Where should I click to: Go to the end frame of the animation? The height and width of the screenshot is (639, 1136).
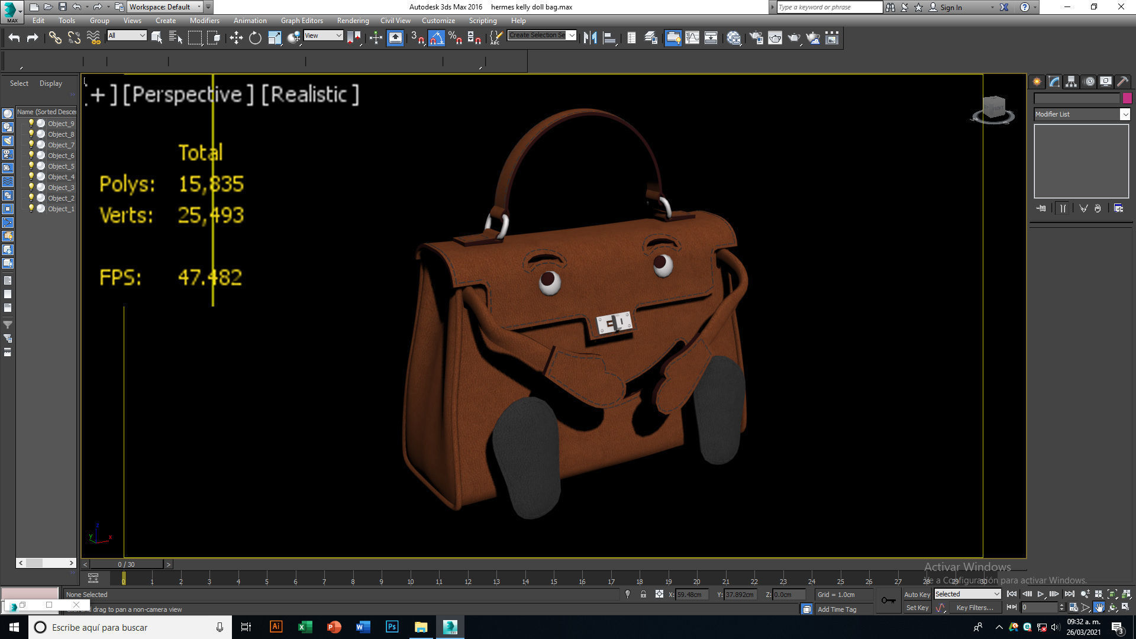[1069, 594]
